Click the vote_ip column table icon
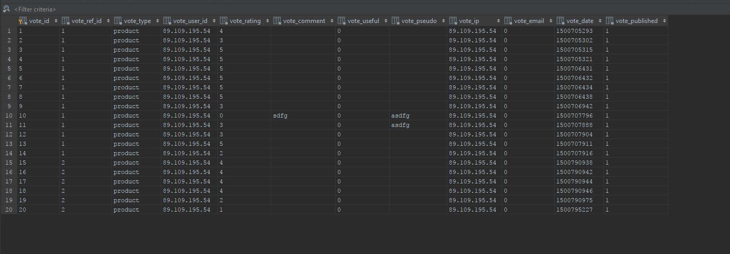This screenshot has width=730, height=254. click(453, 21)
